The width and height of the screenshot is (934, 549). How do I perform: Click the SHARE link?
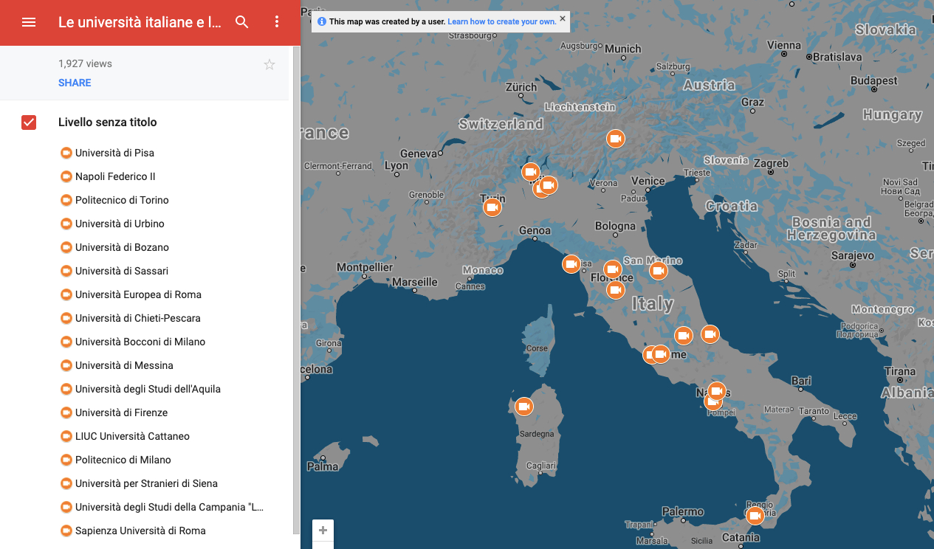click(x=75, y=83)
